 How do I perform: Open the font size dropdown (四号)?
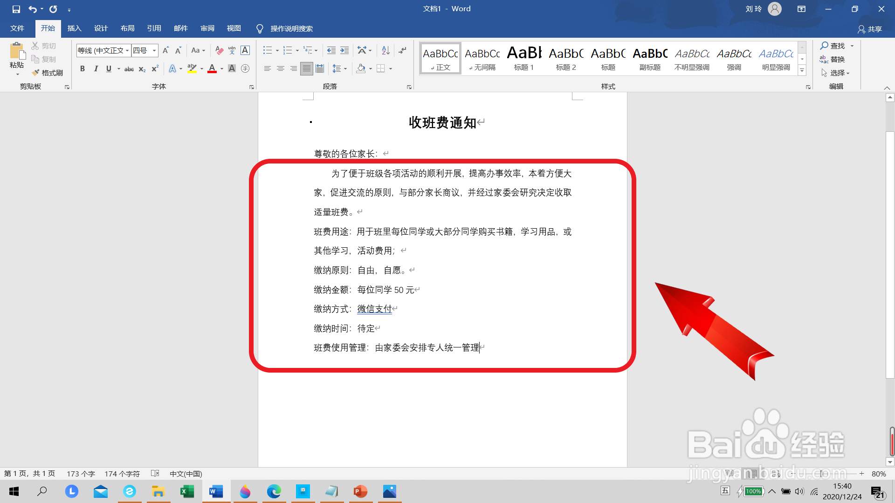(154, 50)
